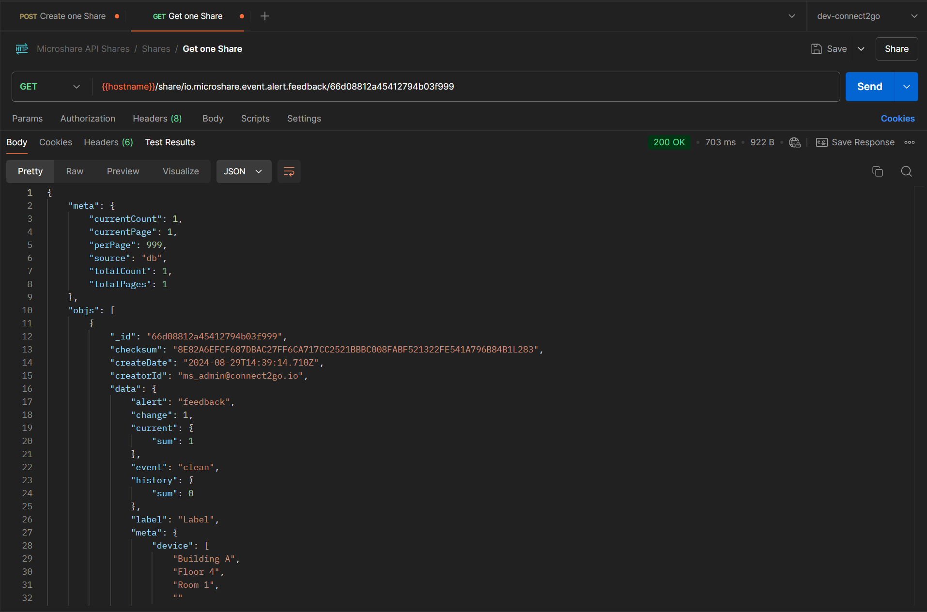The width and height of the screenshot is (927, 612).
Task: Search within the response body
Action: [x=907, y=171]
